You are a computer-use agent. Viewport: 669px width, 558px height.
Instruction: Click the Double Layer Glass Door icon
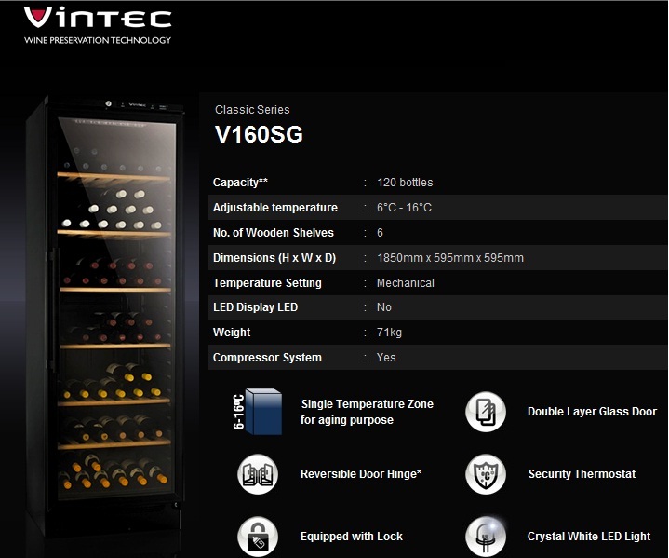click(486, 412)
